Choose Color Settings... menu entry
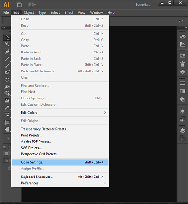188x204 pixels. point(60,162)
